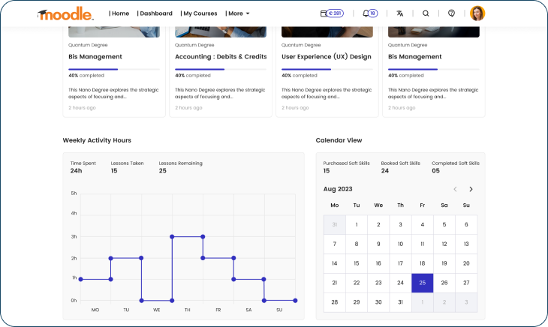
Task: Go to previous month in calendar
Action: pos(455,189)
